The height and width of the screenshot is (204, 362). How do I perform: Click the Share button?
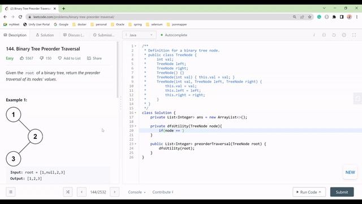[94, 58]
